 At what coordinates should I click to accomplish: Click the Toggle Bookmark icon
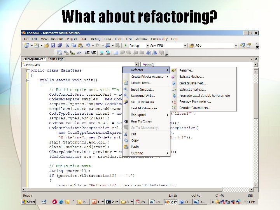tap(116, 52)
